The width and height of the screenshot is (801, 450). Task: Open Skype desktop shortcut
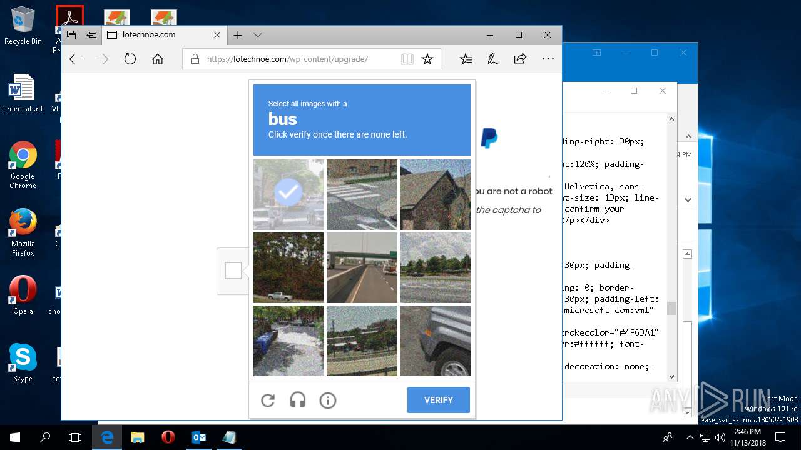tap(23, 363)
